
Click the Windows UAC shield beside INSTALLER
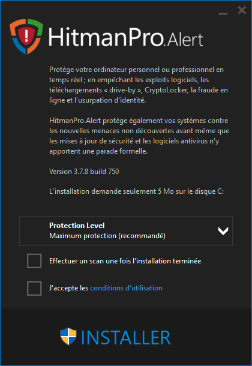68,337
